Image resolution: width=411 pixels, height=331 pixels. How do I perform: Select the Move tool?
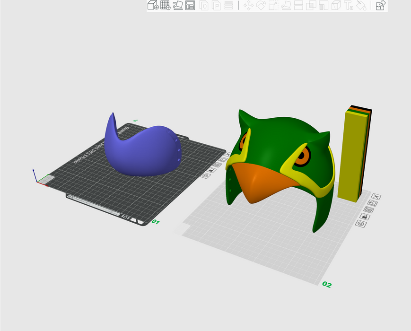click(x=248, y=6)
